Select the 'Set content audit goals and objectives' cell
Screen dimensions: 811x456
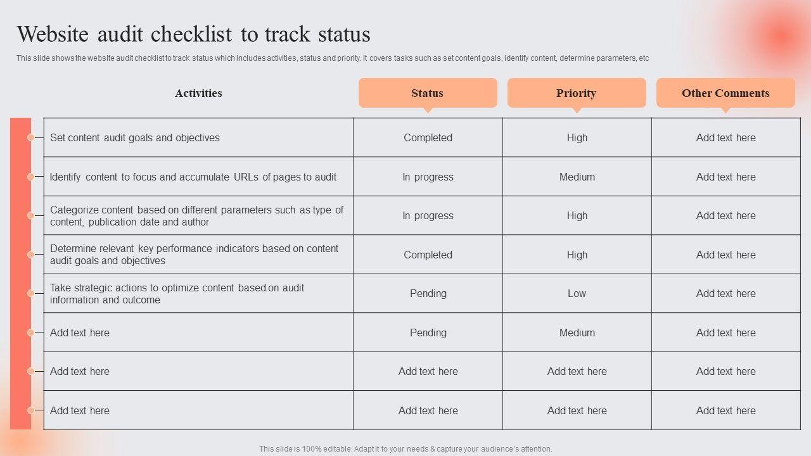[x=135, y=137]
